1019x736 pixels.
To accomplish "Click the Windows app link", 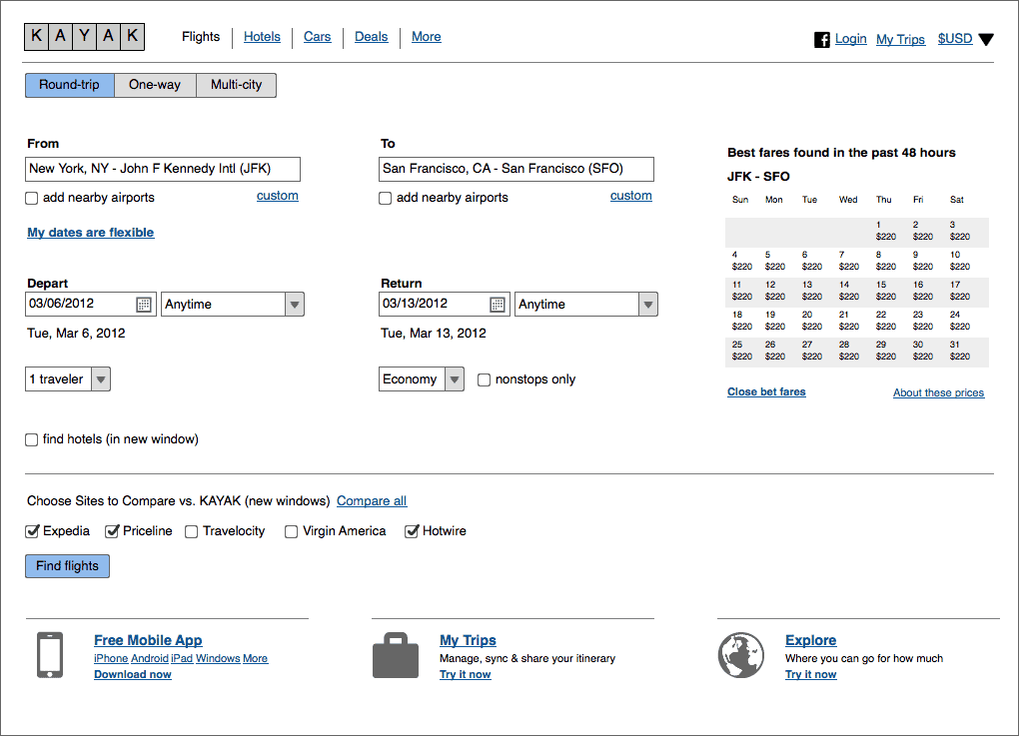I will pos(219,659).
